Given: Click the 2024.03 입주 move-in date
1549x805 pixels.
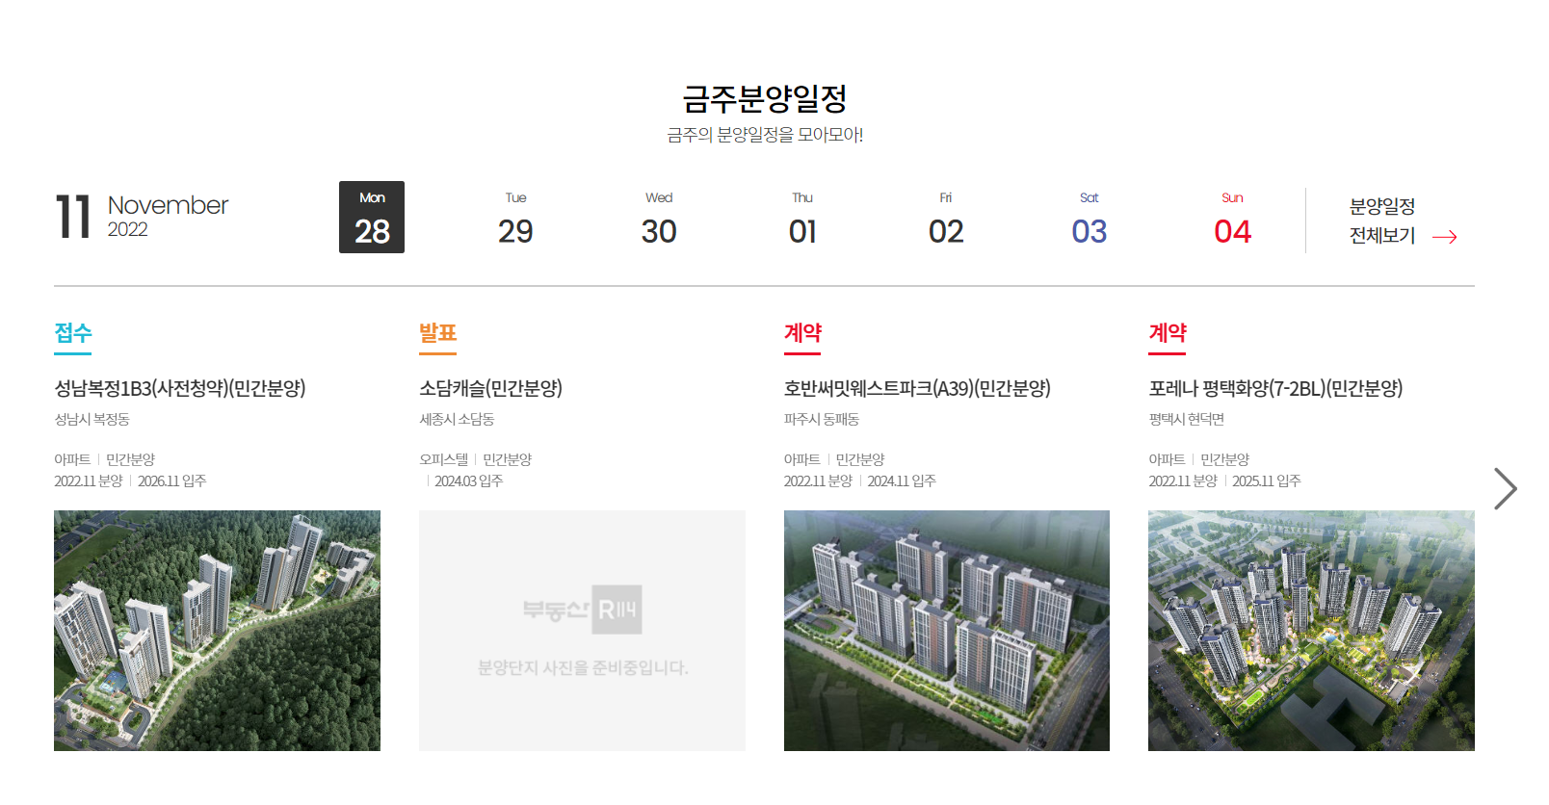Looking at the screenshot, I should pos(468,480).
